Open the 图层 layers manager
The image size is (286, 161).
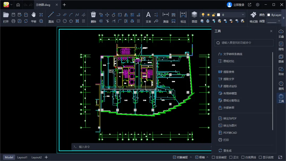tap(194, 17)
